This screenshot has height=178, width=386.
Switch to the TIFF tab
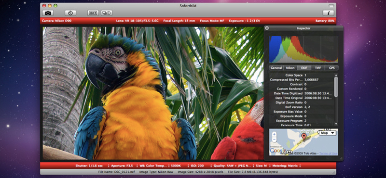coord(318,68)
